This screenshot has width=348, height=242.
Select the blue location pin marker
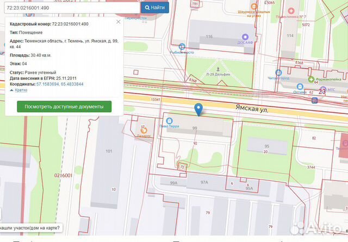coord(198,109)
